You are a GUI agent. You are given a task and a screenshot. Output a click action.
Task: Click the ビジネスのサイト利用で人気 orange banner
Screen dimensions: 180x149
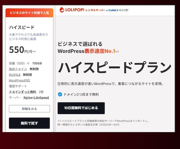pos(29,13)
